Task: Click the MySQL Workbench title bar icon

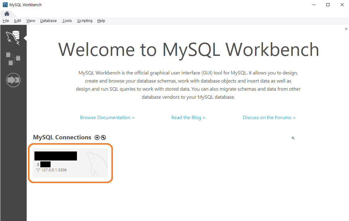Action: pyautogui.click(x=5, y=5)
